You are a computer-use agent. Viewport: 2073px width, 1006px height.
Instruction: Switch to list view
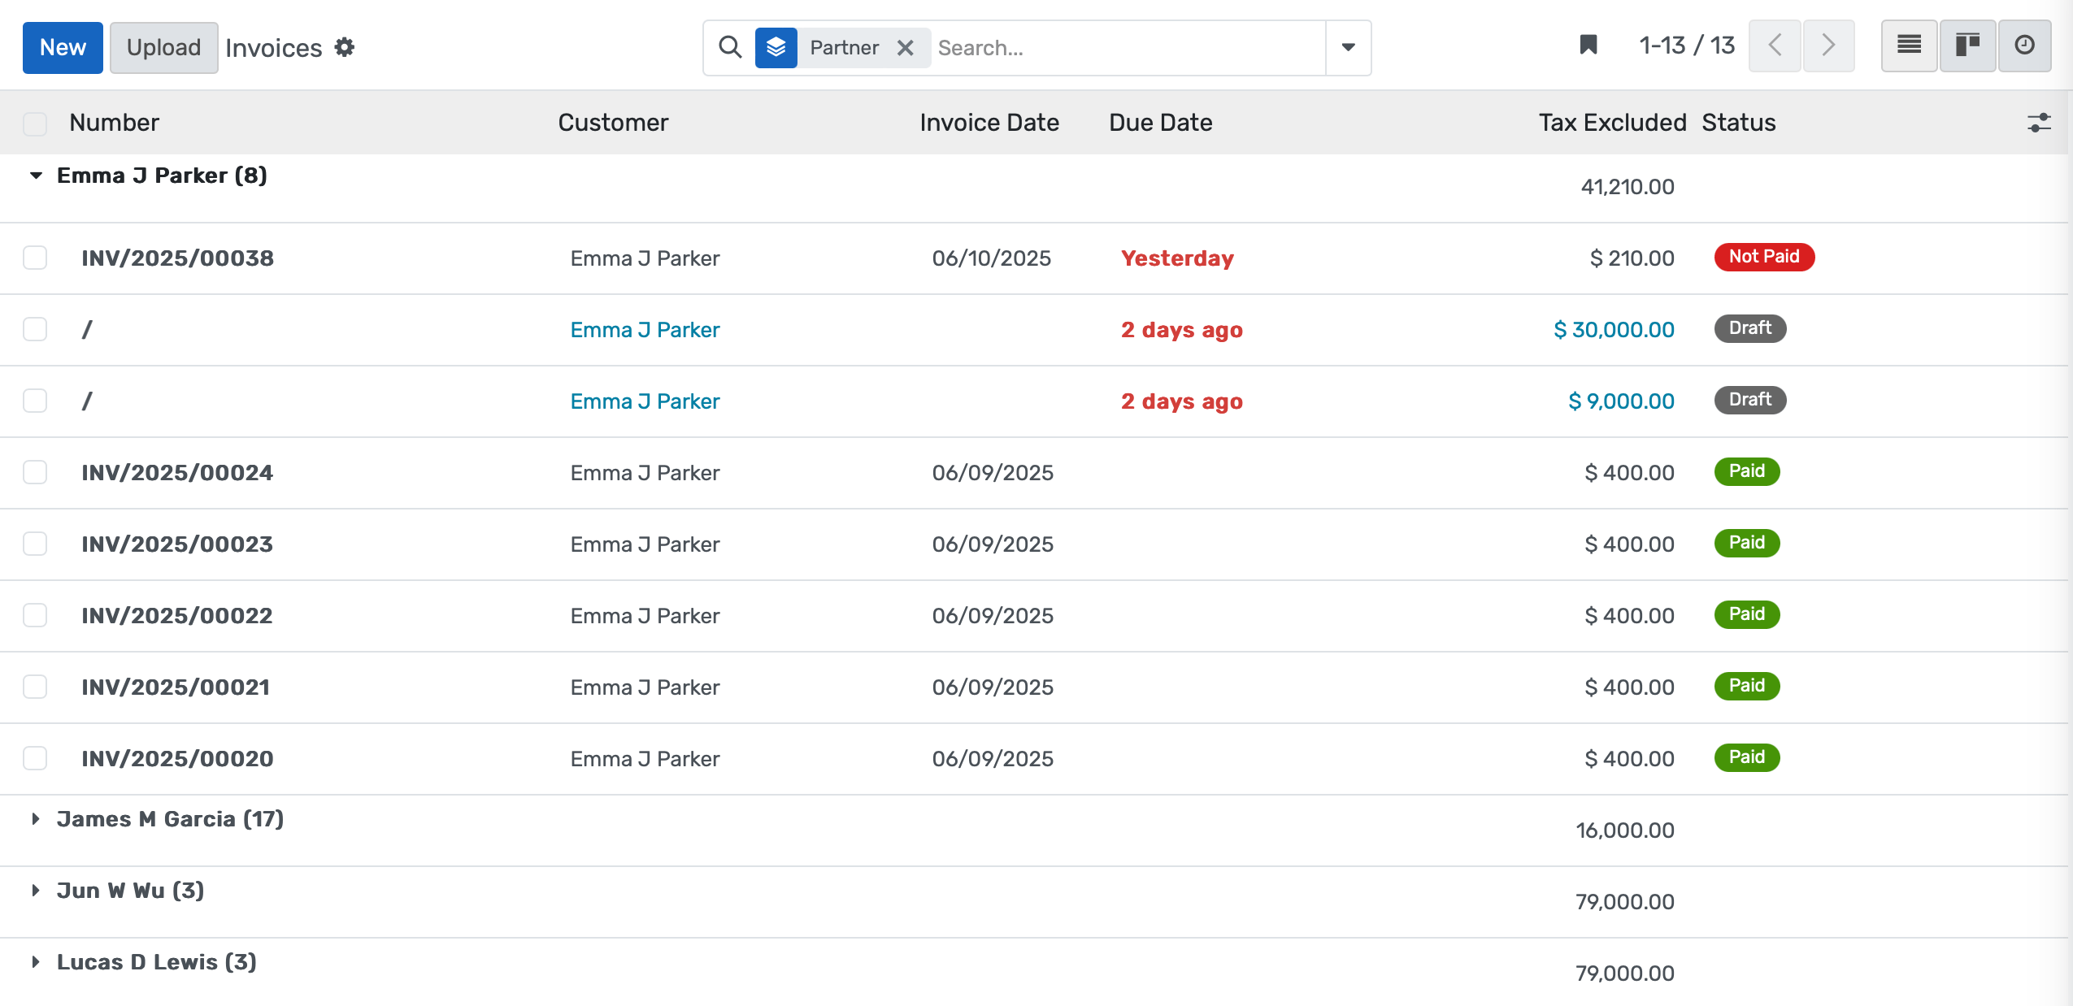pyautogui.click(x=1909, y=46)
